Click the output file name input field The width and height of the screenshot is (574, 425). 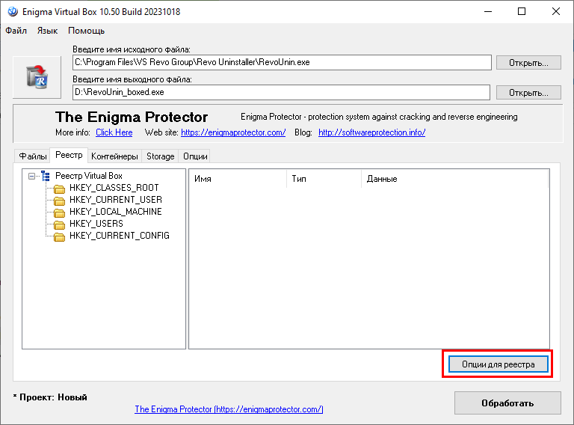click(x=281, y=92)
